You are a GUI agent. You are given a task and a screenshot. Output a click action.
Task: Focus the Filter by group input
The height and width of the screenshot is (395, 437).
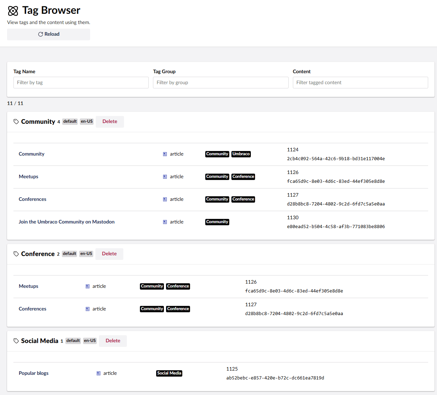pos(221,82)
